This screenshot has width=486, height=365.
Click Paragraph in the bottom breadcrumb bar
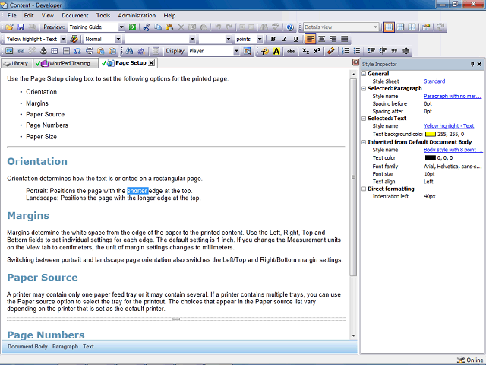tap(65, 347)
